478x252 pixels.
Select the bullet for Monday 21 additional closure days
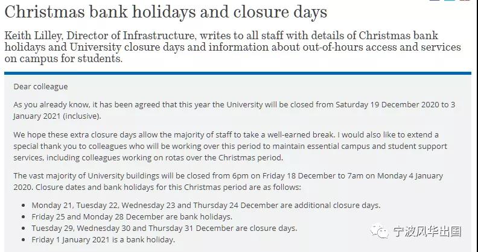coord(206,205)
